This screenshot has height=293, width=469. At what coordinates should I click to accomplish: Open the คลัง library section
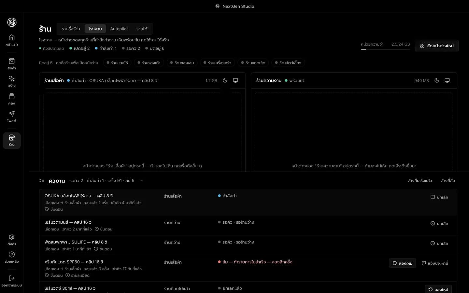point(12,99)
